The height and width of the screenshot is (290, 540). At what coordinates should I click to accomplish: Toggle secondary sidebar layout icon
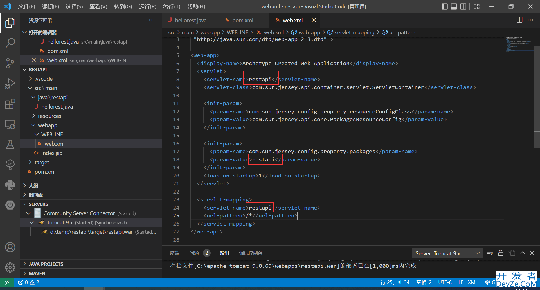coord(463,6)
